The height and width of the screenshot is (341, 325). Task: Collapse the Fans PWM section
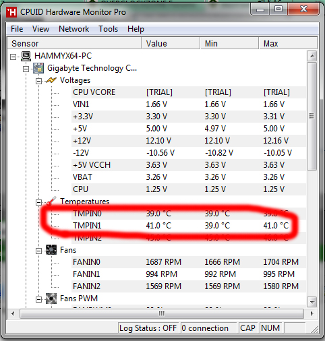(x=38, y=299)
